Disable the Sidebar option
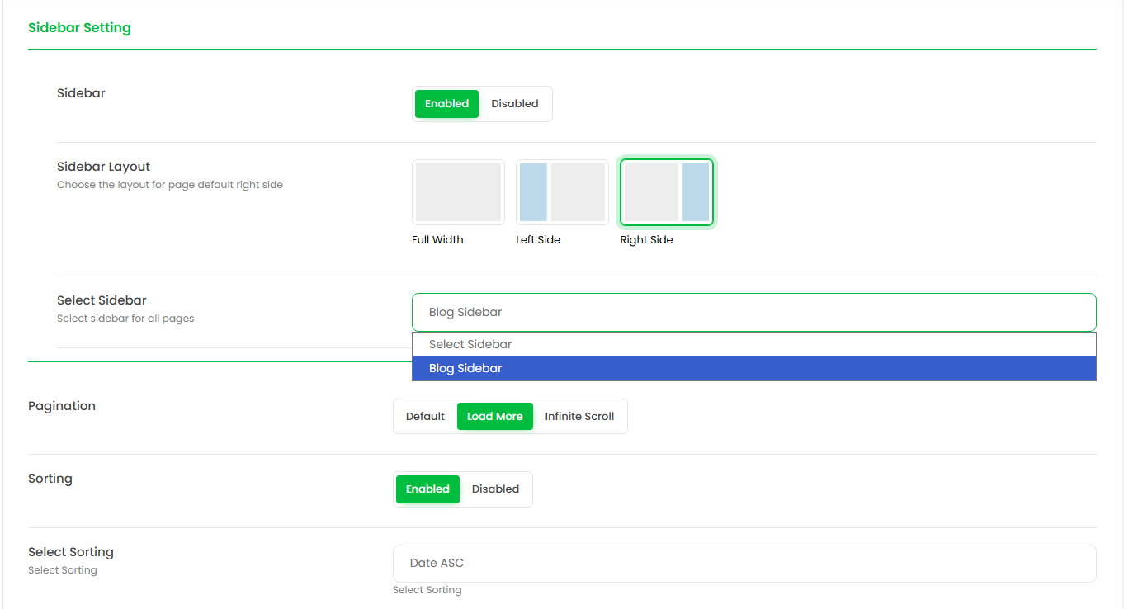The image size is (1124, 609). 514,104
